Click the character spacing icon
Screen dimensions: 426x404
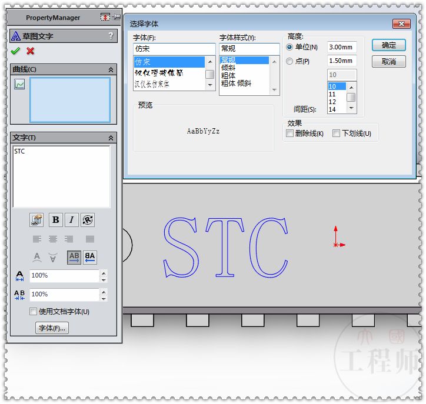click(x=19, y=295)
